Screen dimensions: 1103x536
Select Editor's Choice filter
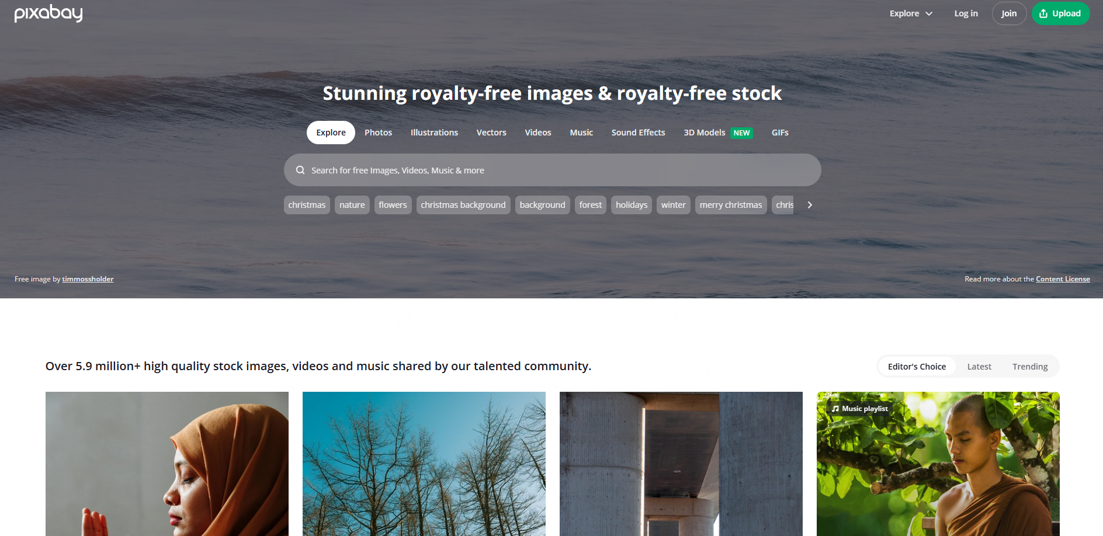[917, 367]
